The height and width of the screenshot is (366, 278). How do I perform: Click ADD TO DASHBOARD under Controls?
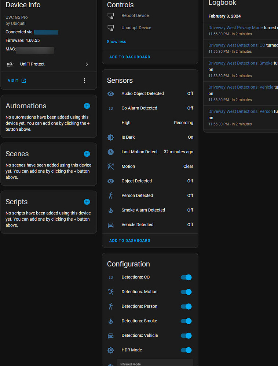pyautogui.click(x=130, y=57)
